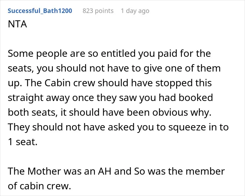Click the final line "of cabin crew."
The width and height of the screenshot is (245, 196).
tap(40, 186)
